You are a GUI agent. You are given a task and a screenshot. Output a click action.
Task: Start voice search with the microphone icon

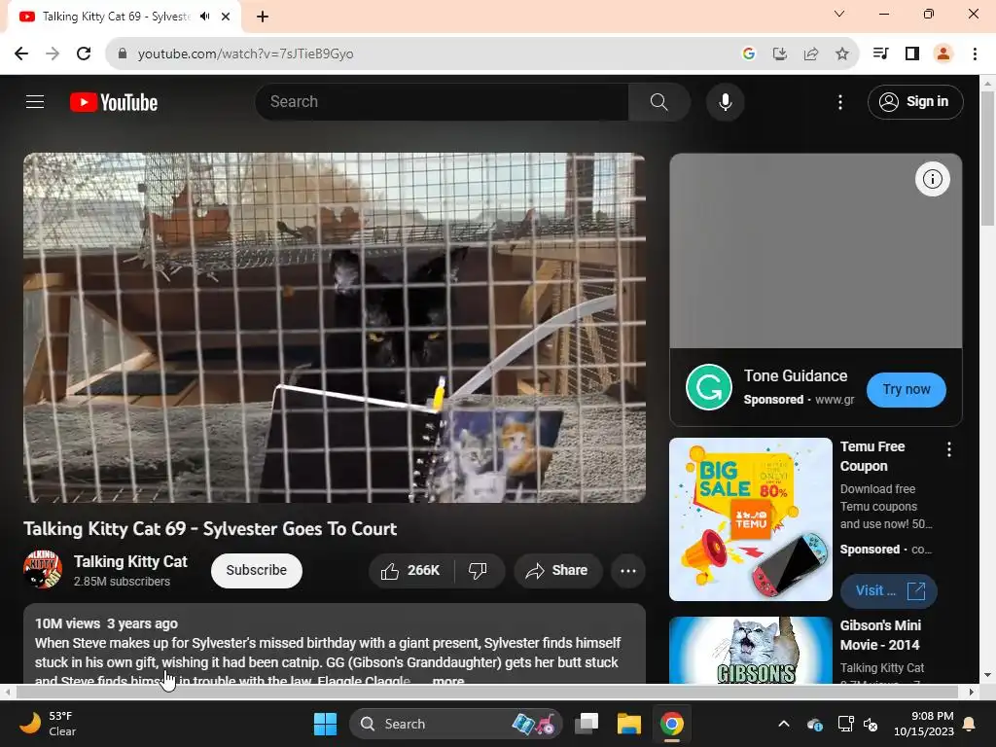click(725, 101)
